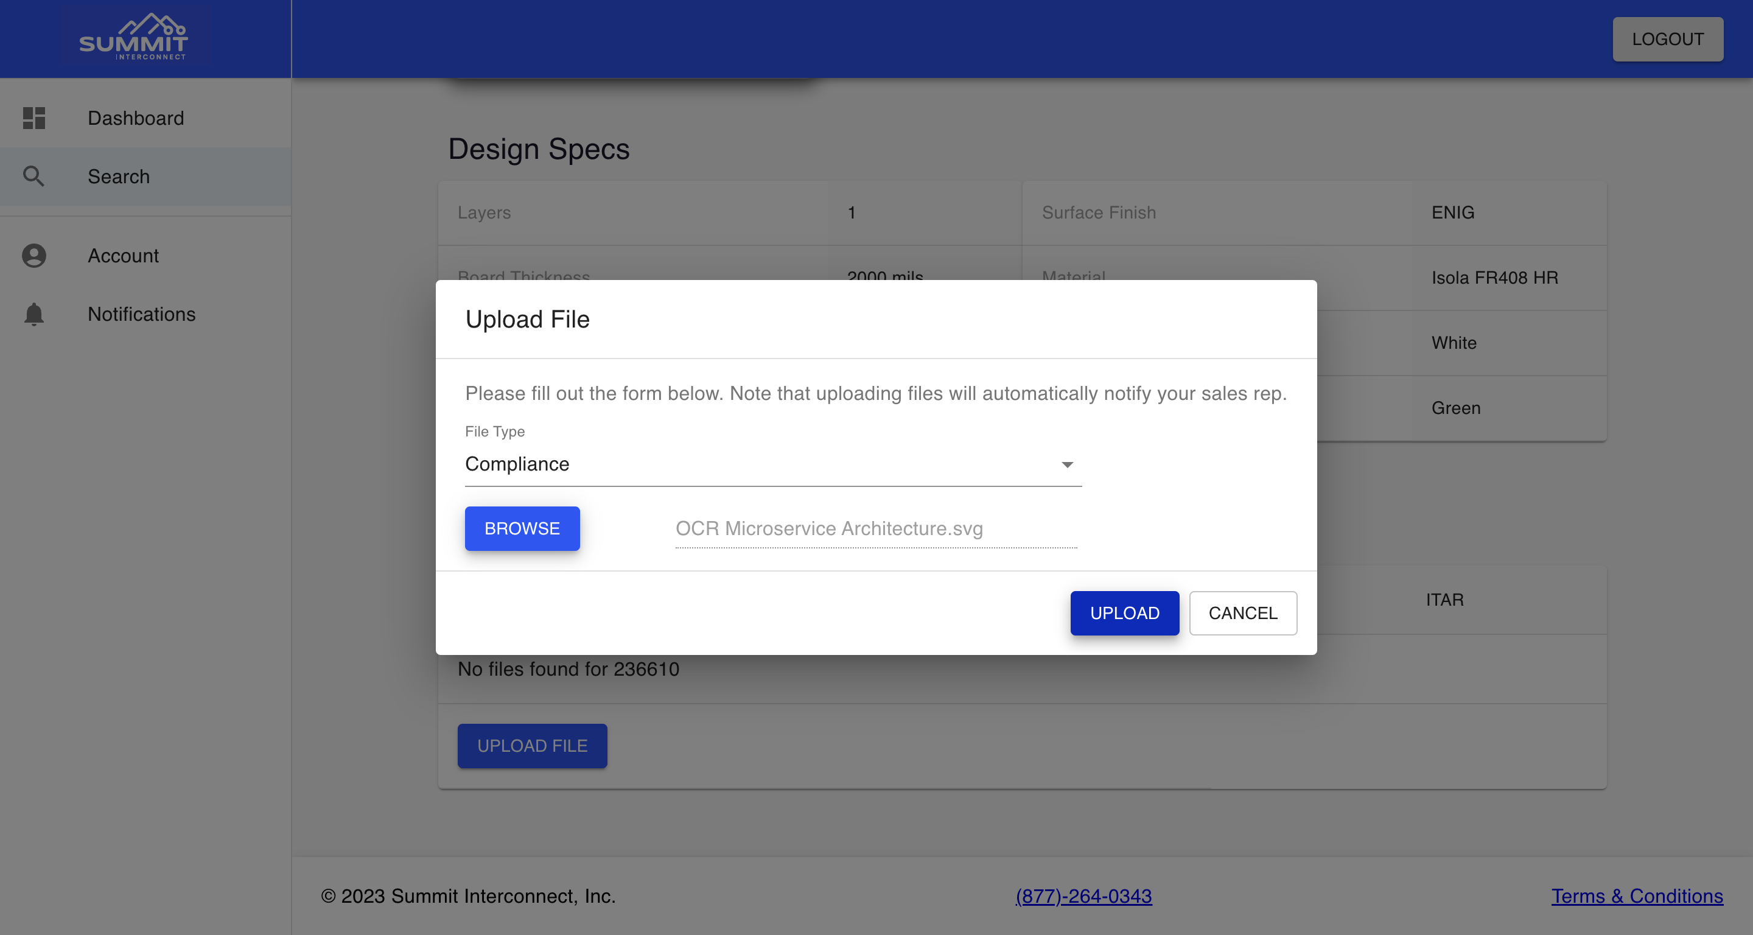Image resolution: width=1753 pixels, height=935 pixels.
Task: Open the Dashboard menu item
Action: (145, 117)
